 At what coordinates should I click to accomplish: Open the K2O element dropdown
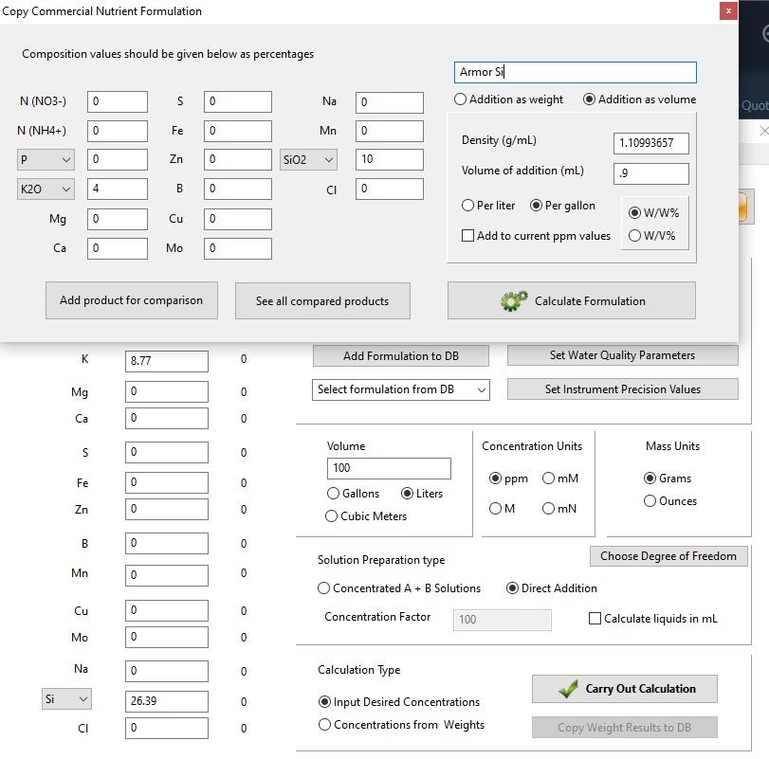click(x=46, y=190)
